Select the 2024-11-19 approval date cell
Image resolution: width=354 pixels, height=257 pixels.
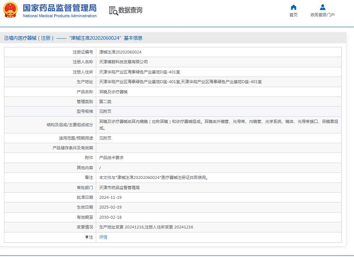pos(111,197)
